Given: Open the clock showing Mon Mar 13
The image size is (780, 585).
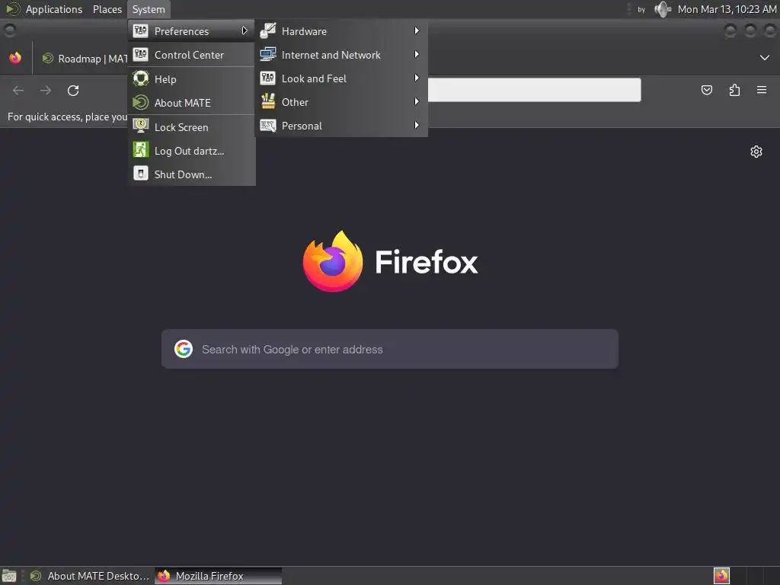Looking at the screenshot, I should click(727, 9).
